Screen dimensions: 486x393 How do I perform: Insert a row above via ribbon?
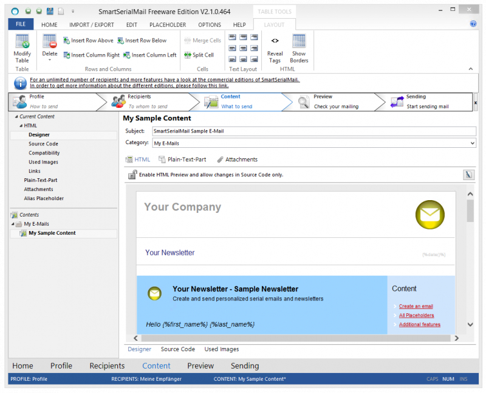(88, 40)
